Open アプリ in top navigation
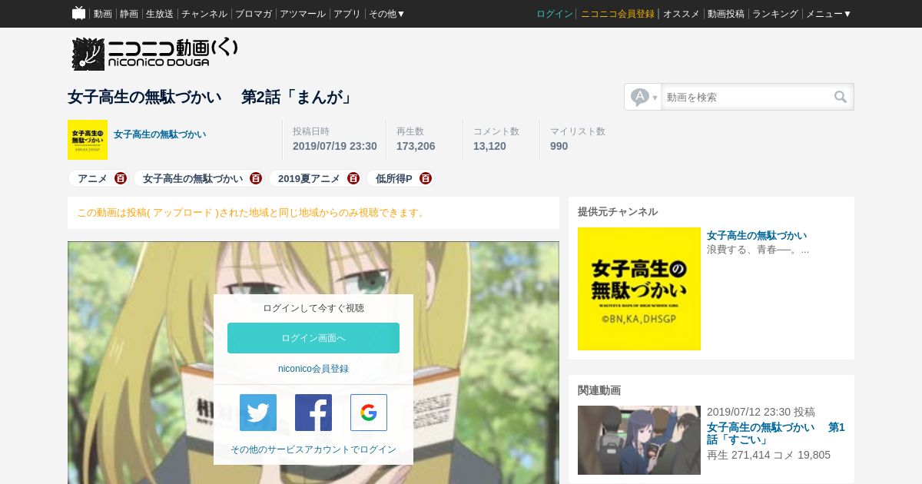This screenshot has height=484, width=922. tap(347, 14)
